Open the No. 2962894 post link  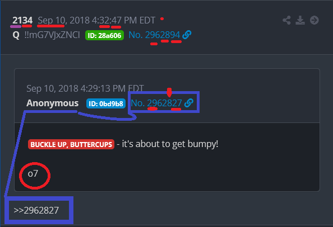(x=154, y=35)
